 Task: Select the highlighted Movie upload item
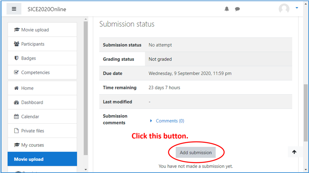[x=42, y=159]
